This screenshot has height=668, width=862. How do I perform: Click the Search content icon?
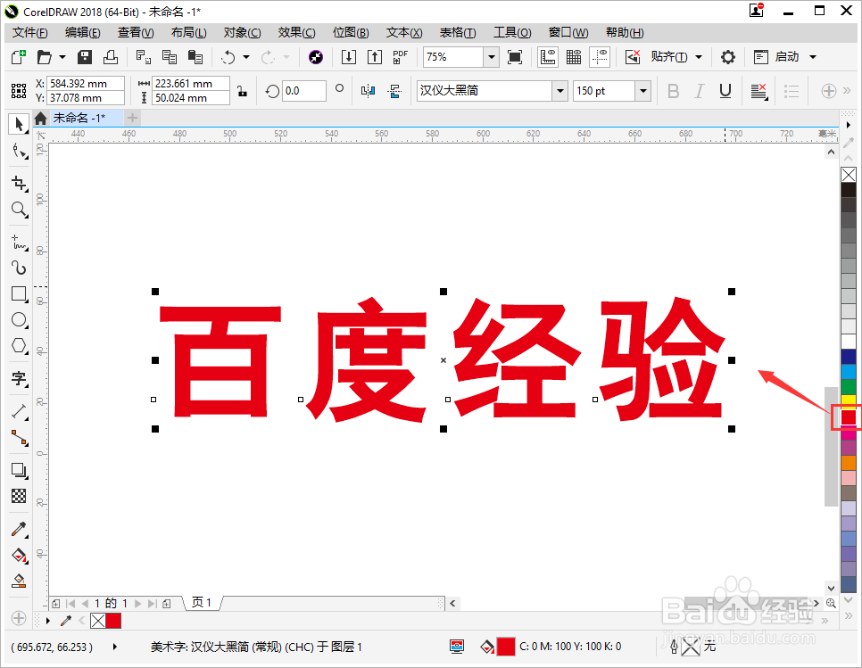point(316,56)
